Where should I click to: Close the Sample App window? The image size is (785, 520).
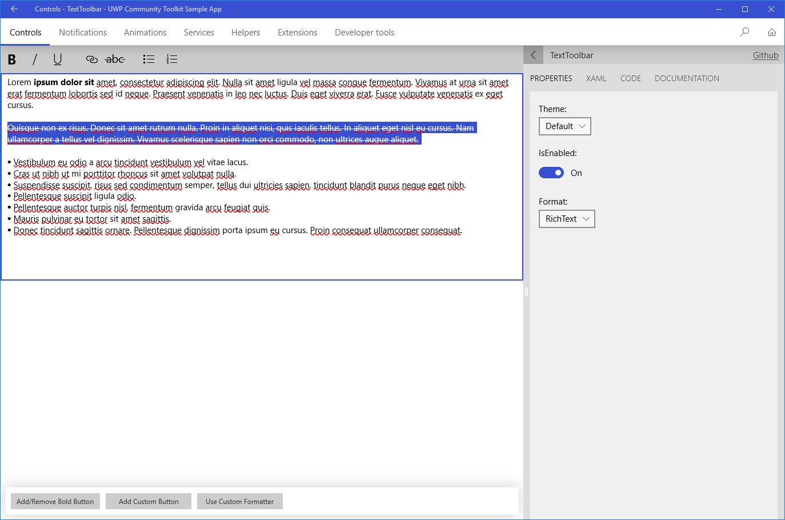point(771,9)
